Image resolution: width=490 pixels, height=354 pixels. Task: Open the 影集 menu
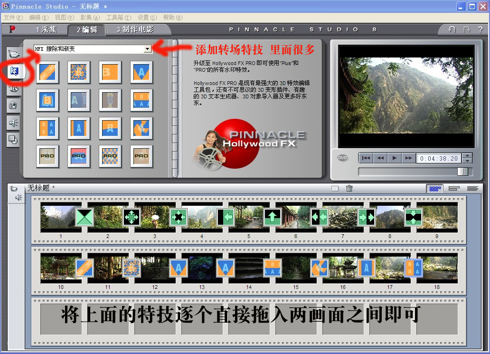pos(90,18)
